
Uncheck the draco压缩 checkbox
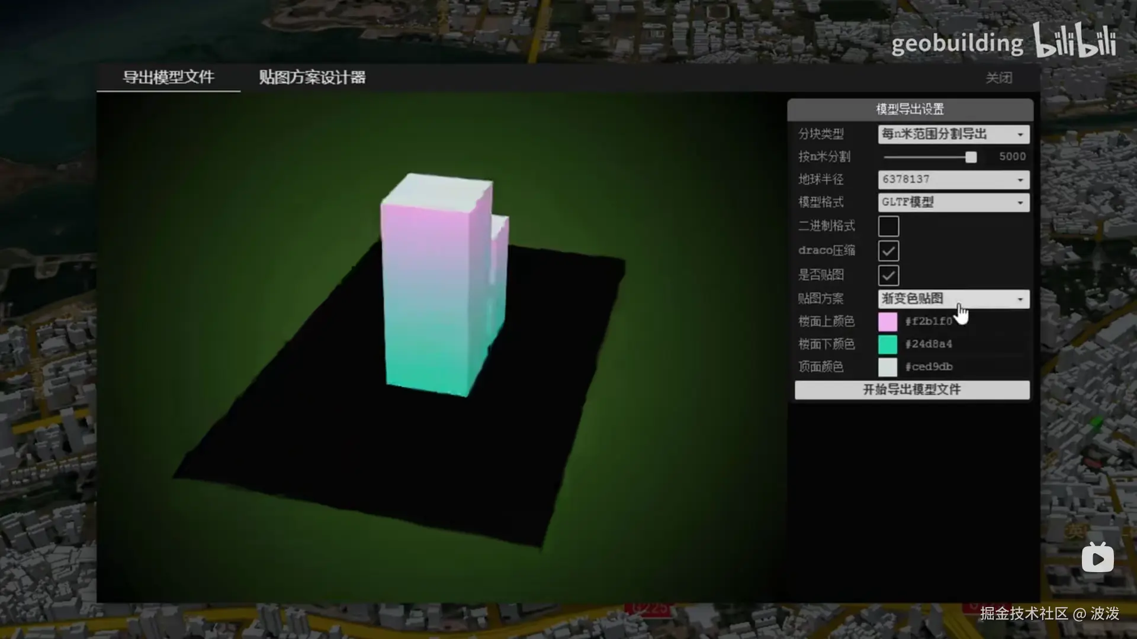pyautogui.click(x=888, y=251)
